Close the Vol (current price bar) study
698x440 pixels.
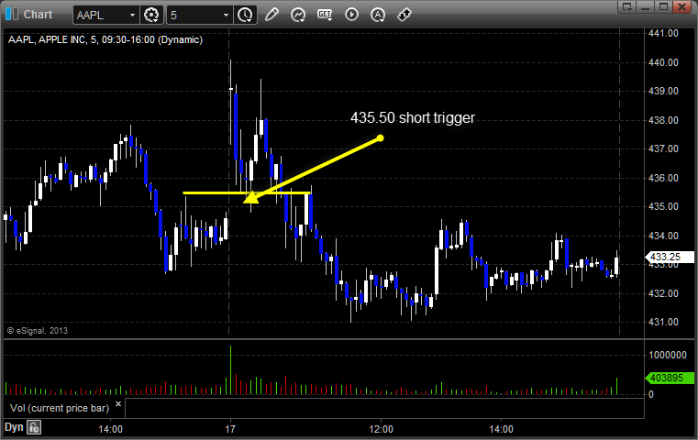[x=118, y=404]
